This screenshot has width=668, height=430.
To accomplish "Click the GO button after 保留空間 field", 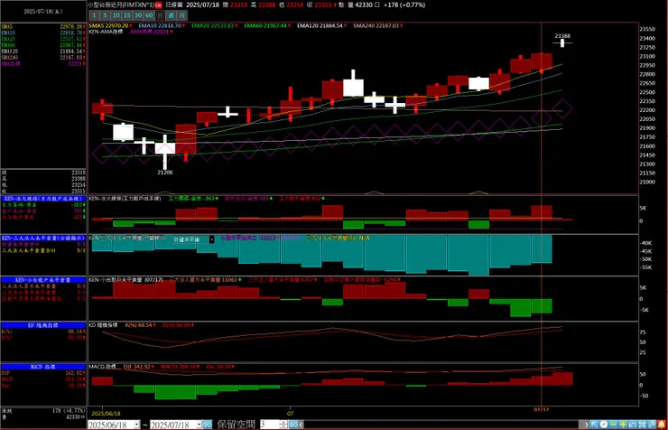I will click(x=293, y=425).
